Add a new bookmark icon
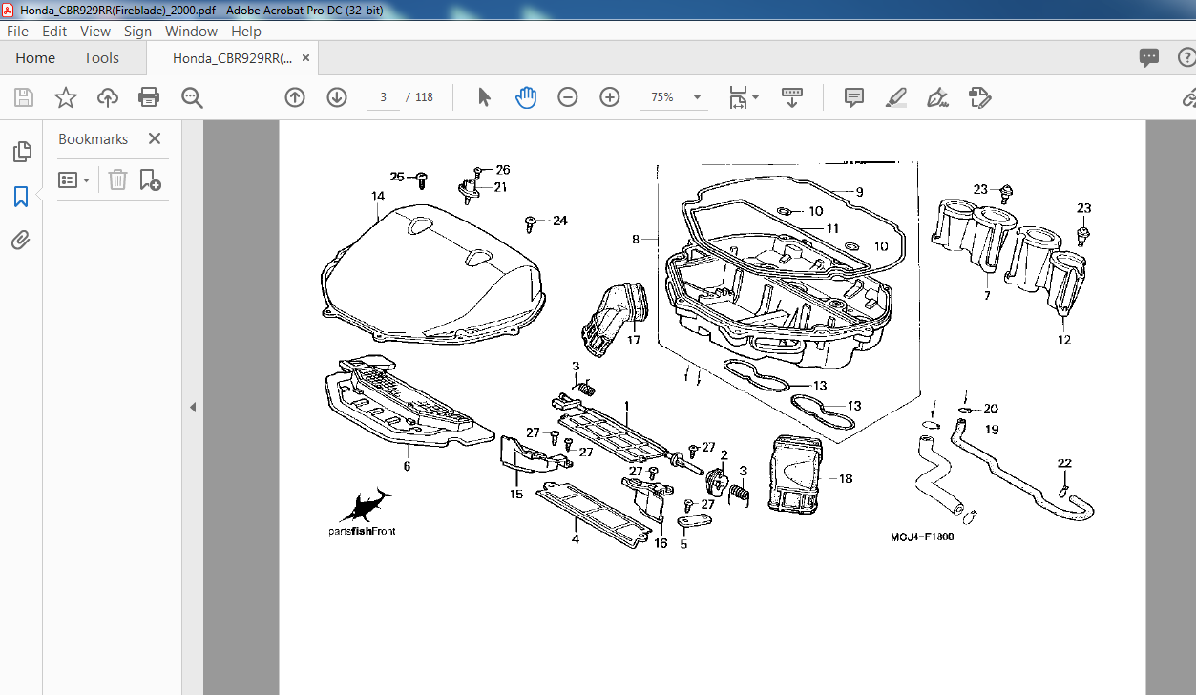Screen dimensions: 1196x695 pos(150,179)
